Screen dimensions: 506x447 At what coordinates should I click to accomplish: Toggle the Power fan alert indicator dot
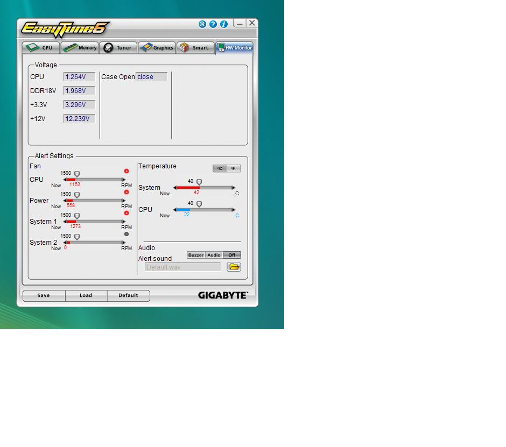pos(127,192)
